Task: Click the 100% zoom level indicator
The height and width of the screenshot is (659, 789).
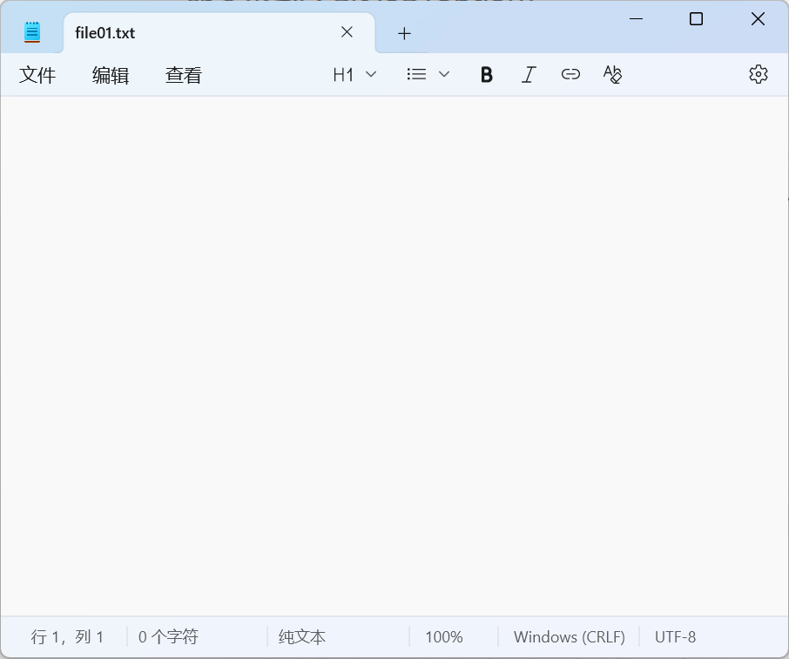Action: click(x=444, y=637)
